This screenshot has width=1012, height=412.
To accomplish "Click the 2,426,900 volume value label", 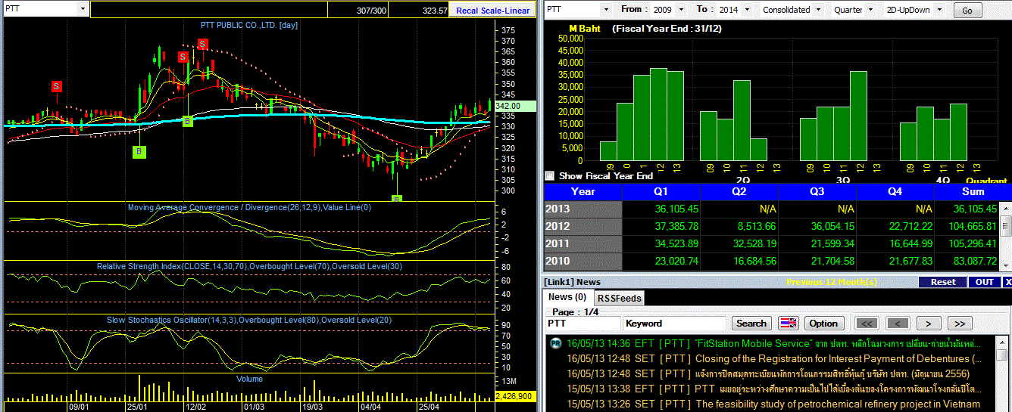I will (515, 396).
